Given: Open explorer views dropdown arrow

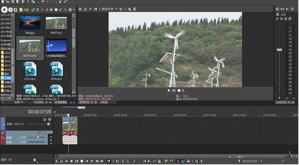Looking at the screenshot, I should point(74,10).
